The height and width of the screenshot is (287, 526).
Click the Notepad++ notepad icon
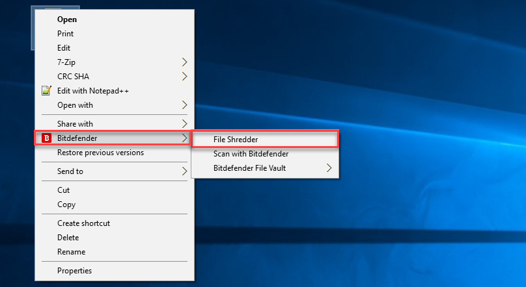tap(46, 91)
